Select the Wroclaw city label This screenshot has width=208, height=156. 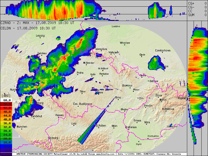coord(125,43)
